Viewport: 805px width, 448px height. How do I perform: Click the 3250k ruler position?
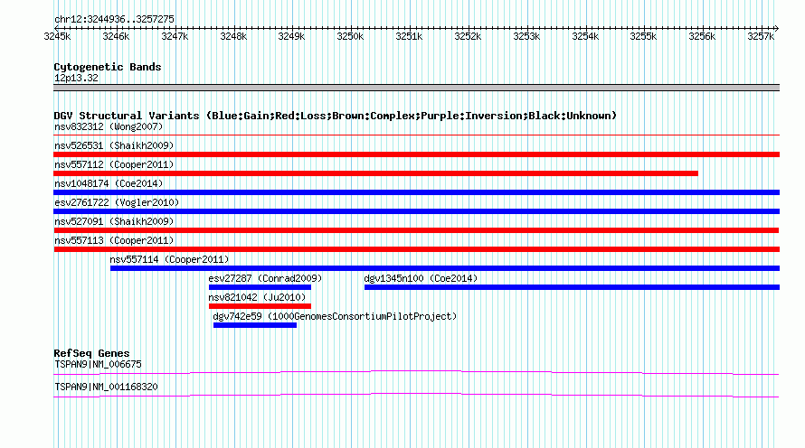[350, 36]
